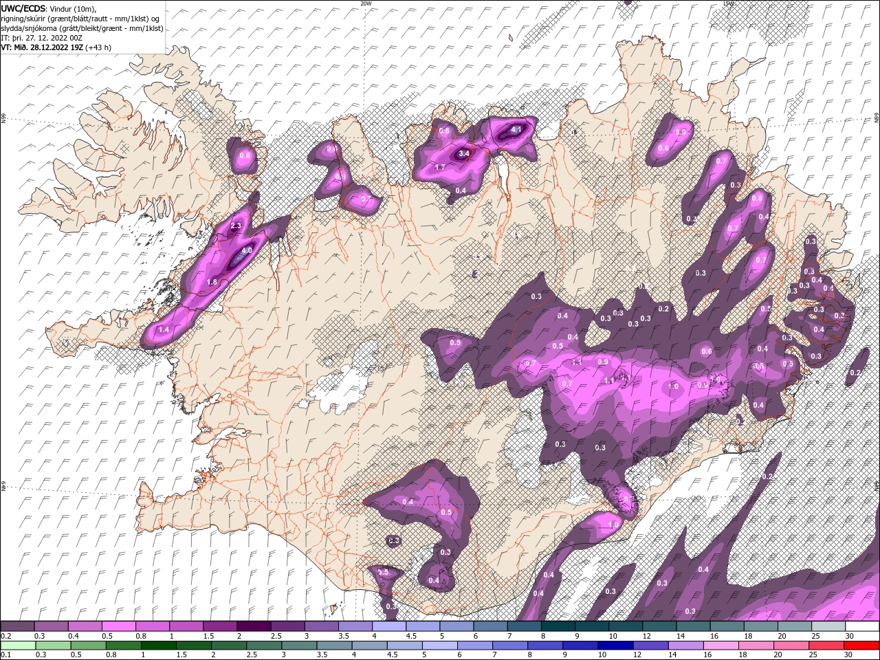Pick the pink 16–18 swatch in bottom legend row
The width and height of the screenshot is (880, 660).
(x=720, y=645)
